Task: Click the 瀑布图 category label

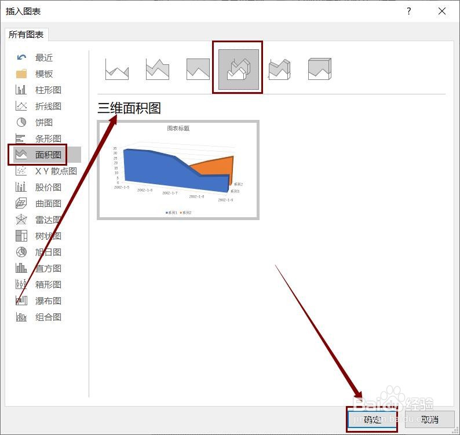Action: point(48,301)
